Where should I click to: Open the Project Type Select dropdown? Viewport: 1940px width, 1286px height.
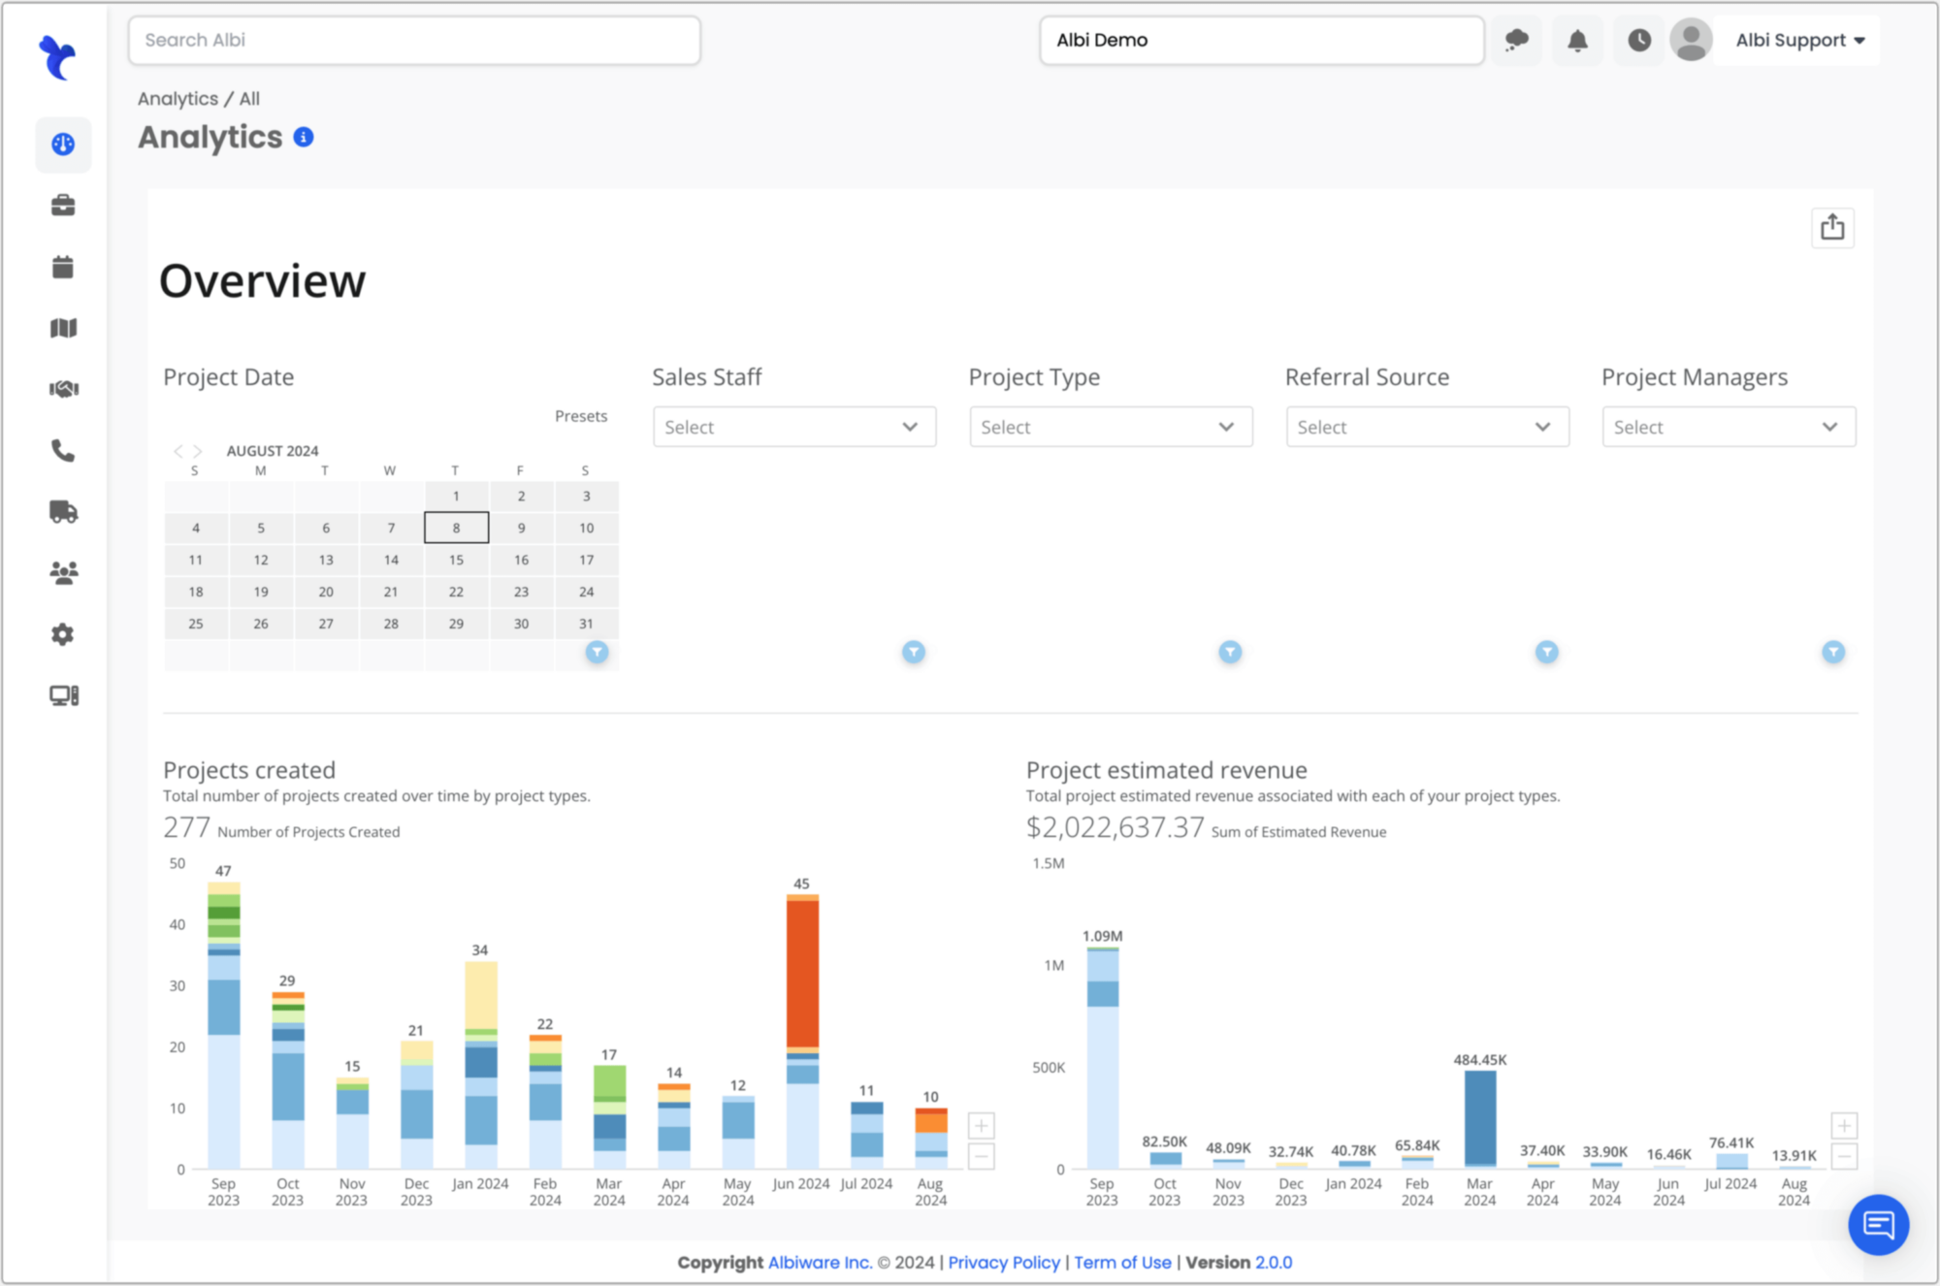click(1111, 427)
